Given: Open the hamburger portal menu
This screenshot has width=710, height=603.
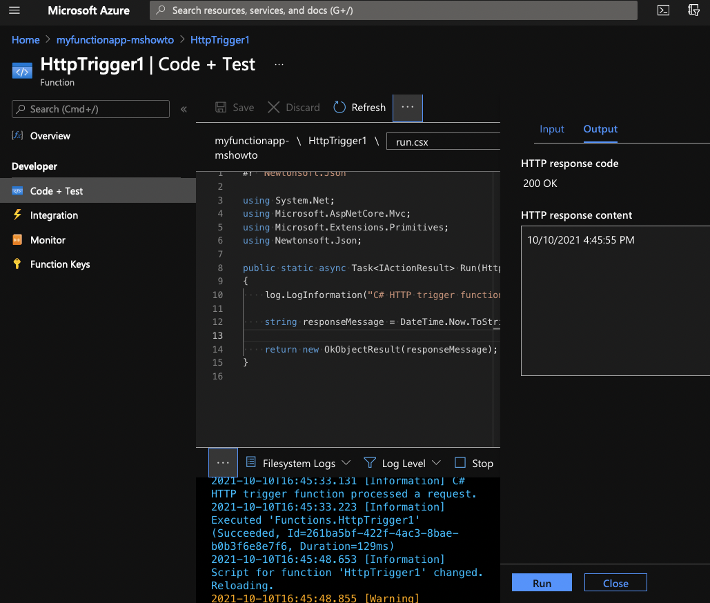Looking at the screenshot, I should (14, 10).
